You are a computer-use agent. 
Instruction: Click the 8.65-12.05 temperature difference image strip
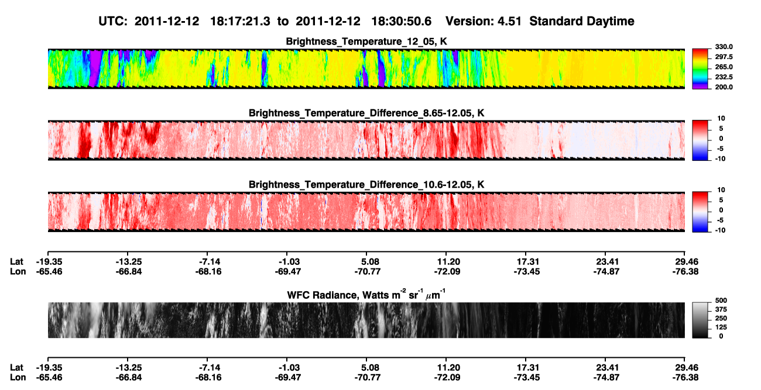tap(366, 140)
